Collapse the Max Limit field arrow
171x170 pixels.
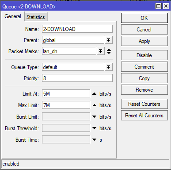(x=94, y=105)
